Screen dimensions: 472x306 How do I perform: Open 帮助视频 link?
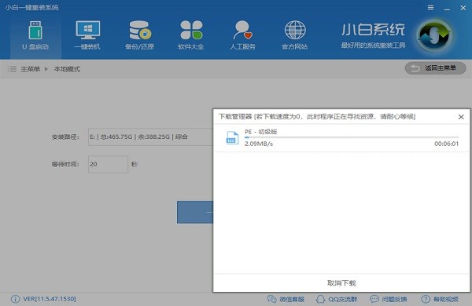click(440, 299)
